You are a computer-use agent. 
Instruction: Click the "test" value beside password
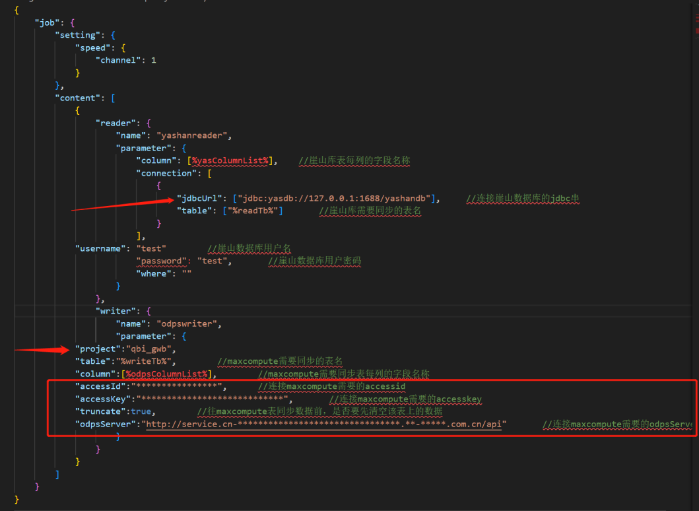click(x=212, y=261)
